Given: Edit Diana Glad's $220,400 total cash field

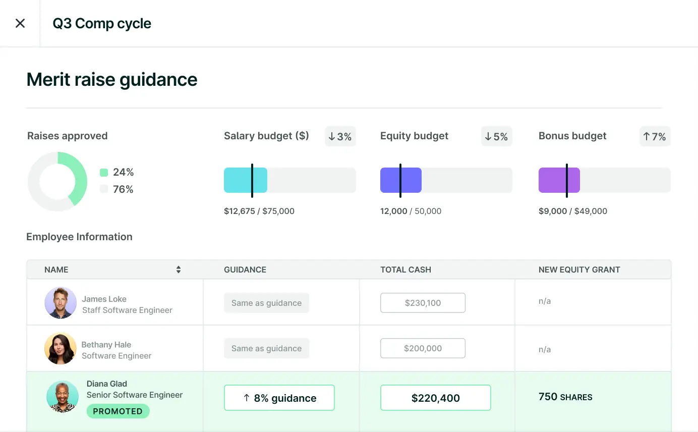Looking at the screenshot, I should [x=435, y=398].
